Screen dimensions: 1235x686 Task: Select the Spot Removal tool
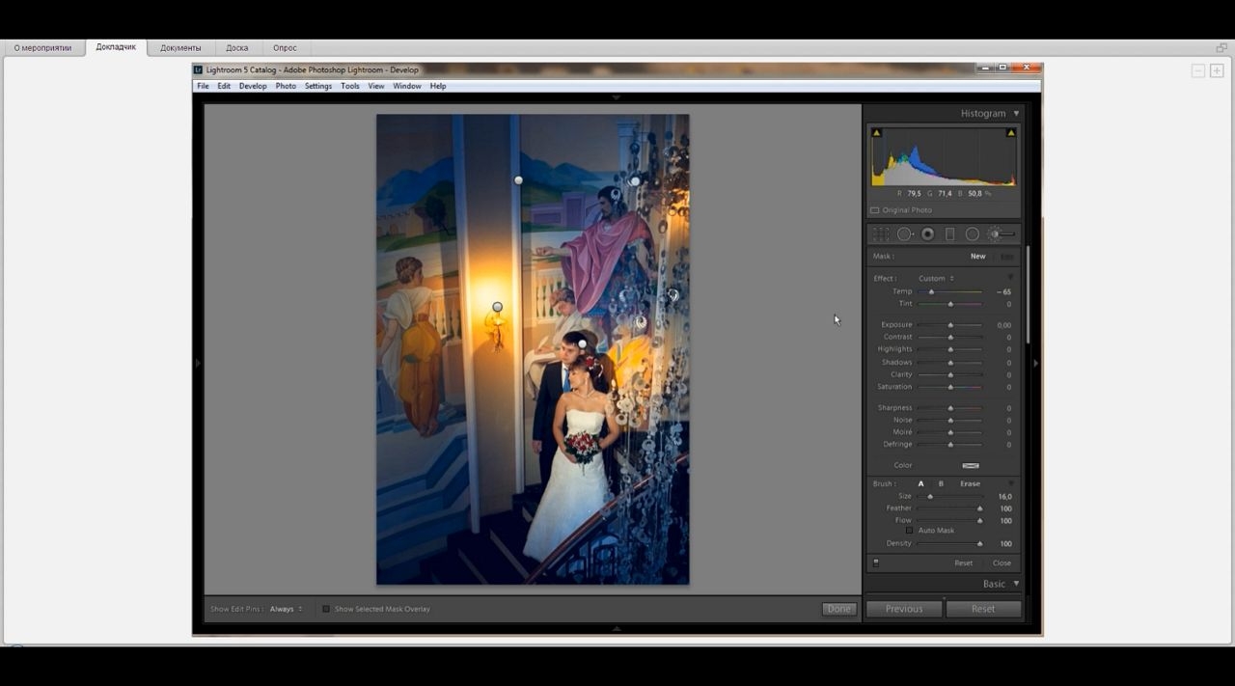(x=905, y=234)
